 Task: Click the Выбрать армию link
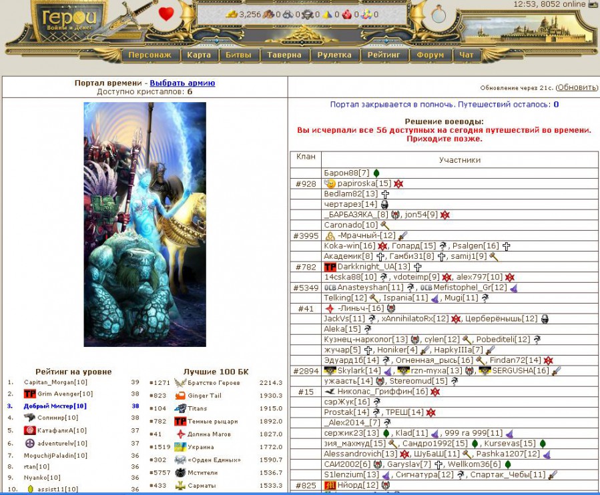point(182,83)
